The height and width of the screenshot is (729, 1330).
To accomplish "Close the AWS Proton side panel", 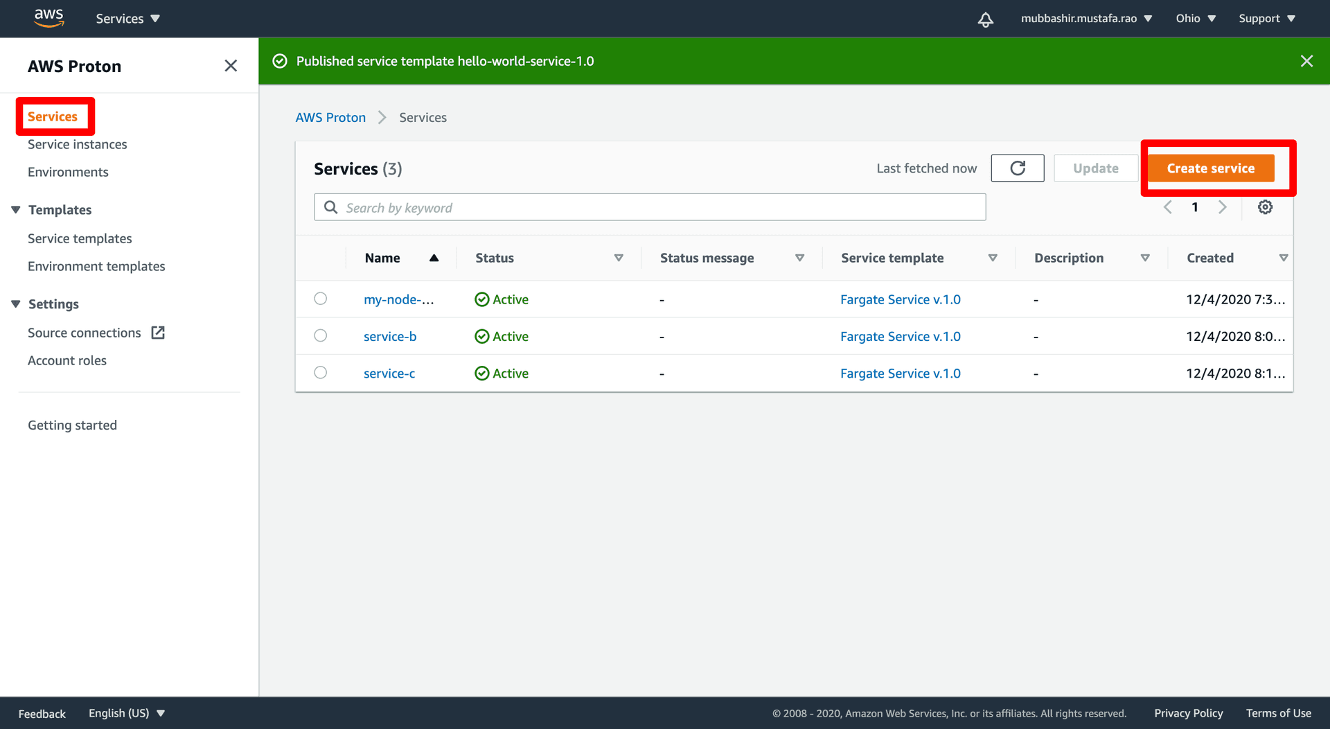I will click(x=231, y=66).
